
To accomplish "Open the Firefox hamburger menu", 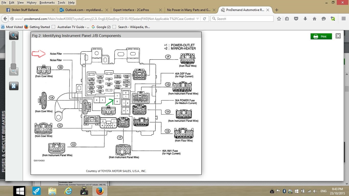I will tap(344, 19).
